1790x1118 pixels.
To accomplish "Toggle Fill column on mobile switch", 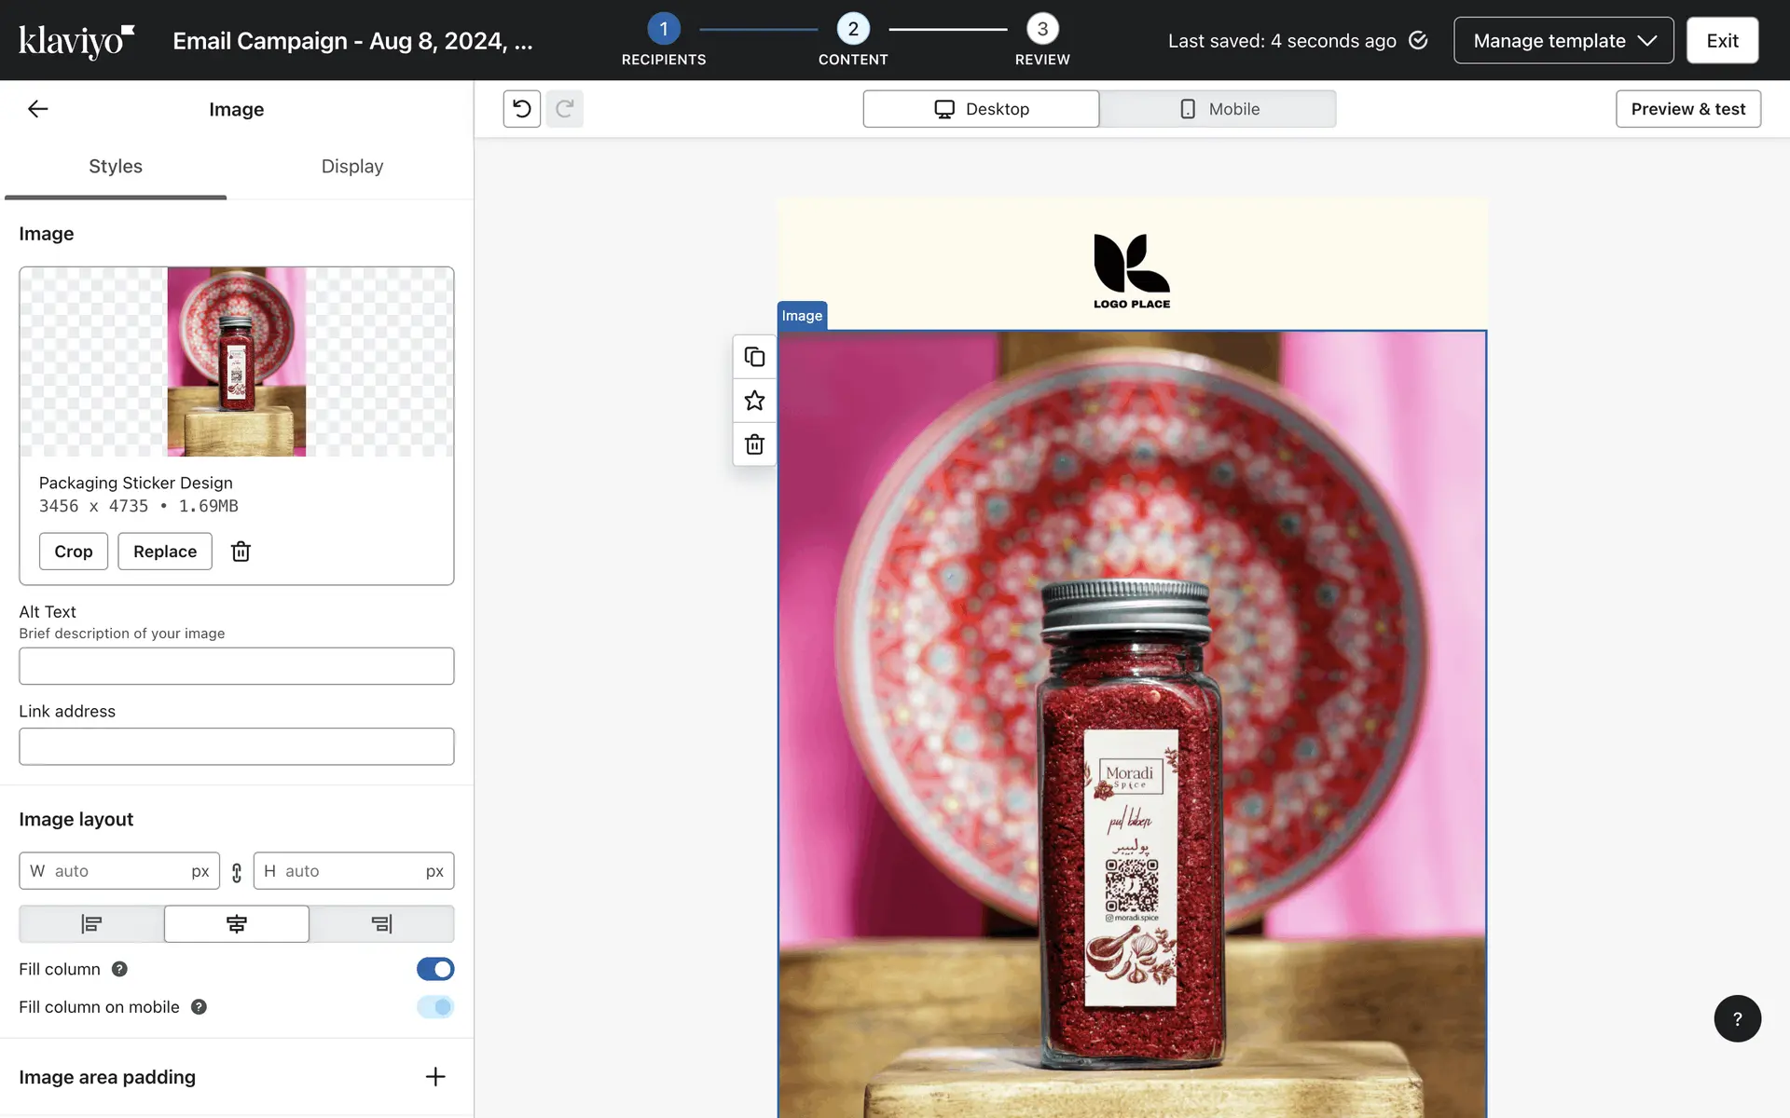I will (x=434, y=1007).
